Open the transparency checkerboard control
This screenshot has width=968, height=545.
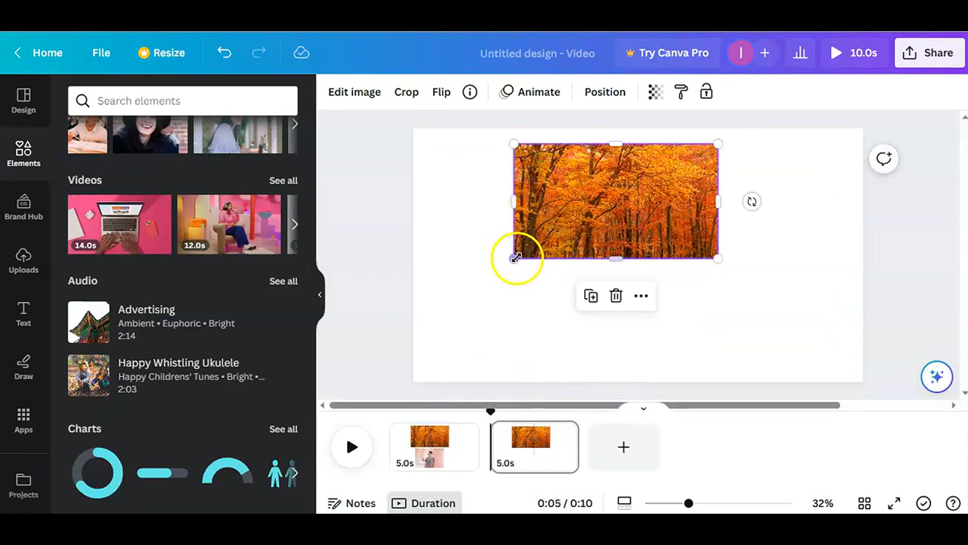pos(655,92)
